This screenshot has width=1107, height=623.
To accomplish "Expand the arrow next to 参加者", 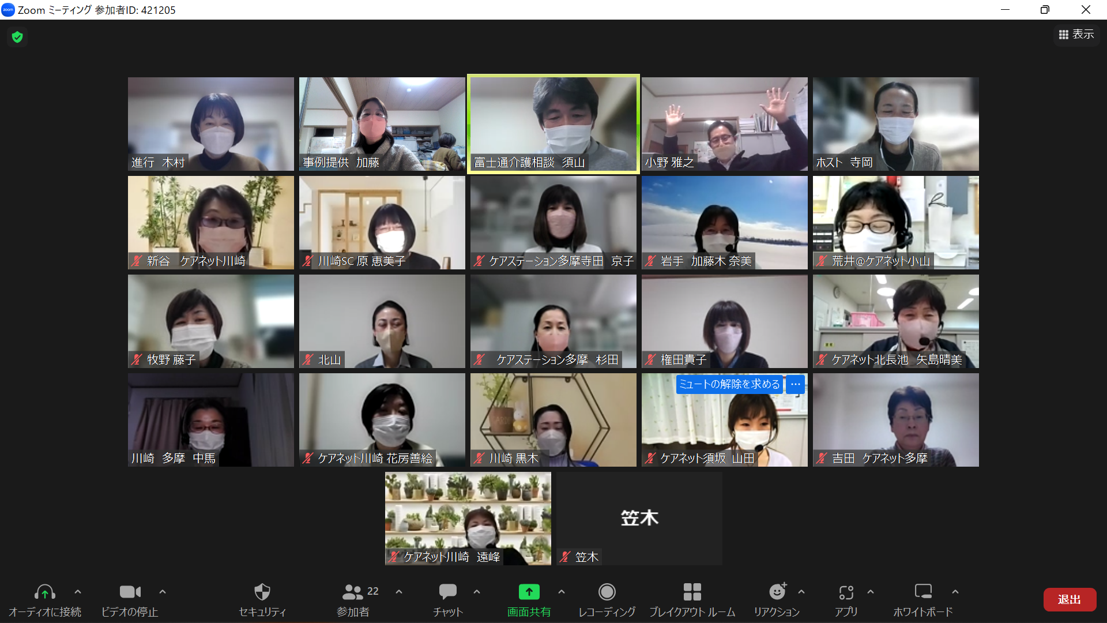I will [x=399, y=592].
